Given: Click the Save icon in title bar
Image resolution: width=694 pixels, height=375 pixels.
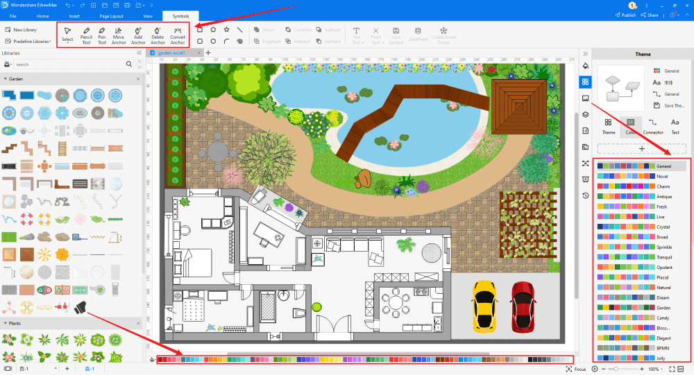Looking at the screenshot, I should [x=116, y=6].
